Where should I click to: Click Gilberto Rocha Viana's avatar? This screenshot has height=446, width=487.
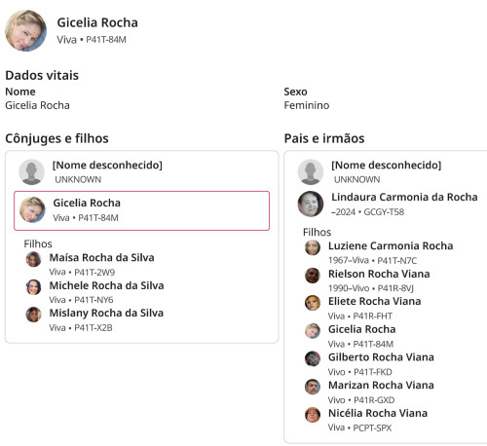[x=313, y=358]
